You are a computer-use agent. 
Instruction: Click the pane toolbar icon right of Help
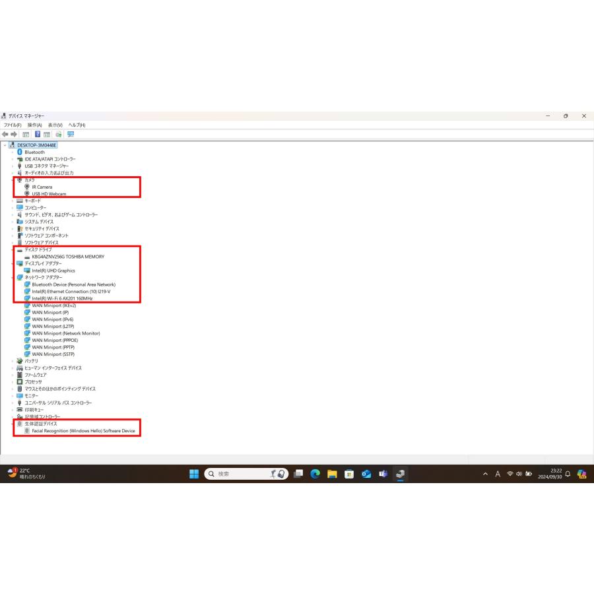tap(47, 134)
